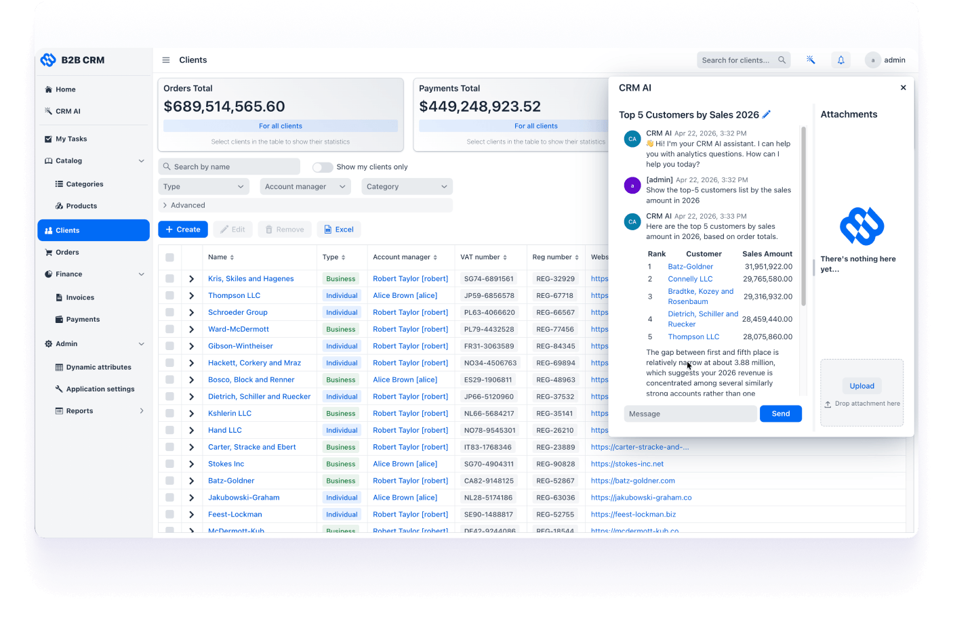Image resolution: width=953 pixels, height=625 pixels.
Task: Toggle Show my clients only switch
Action: (x=323, y=167)
